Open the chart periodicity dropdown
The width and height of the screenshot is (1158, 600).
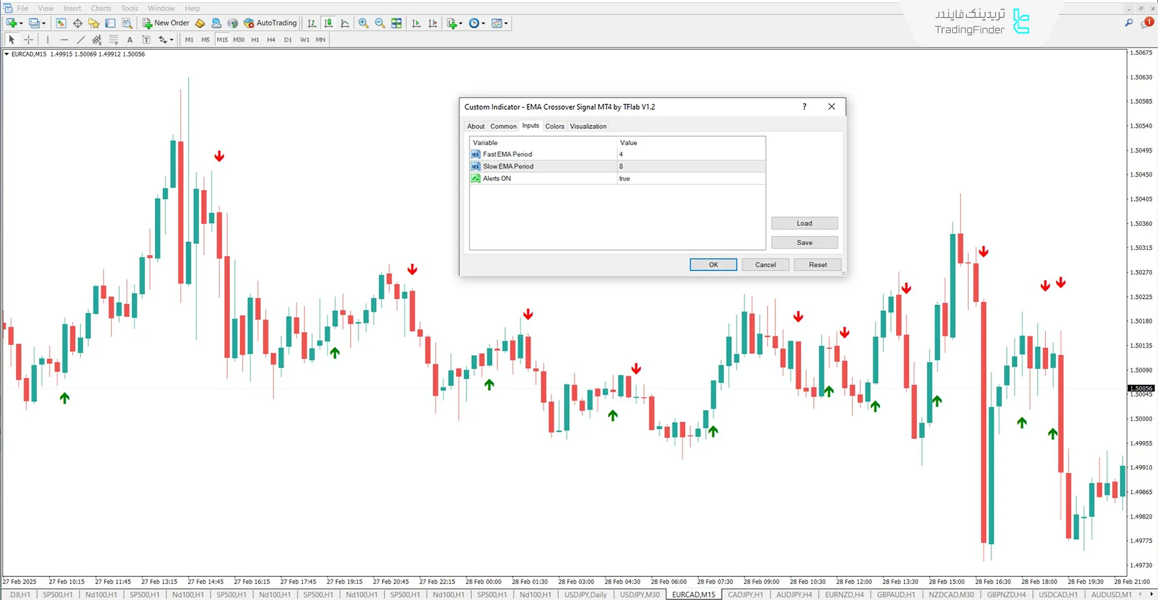point(482,23)
